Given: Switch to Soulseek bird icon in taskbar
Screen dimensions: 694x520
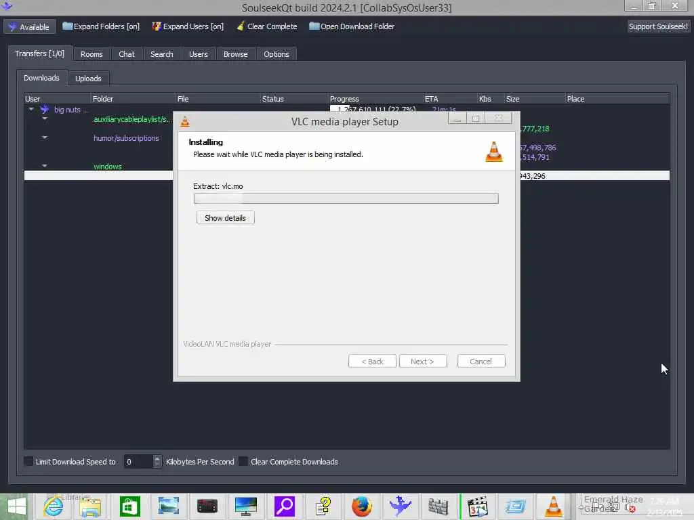Looking at the screenshot, I should coord(400,506).
